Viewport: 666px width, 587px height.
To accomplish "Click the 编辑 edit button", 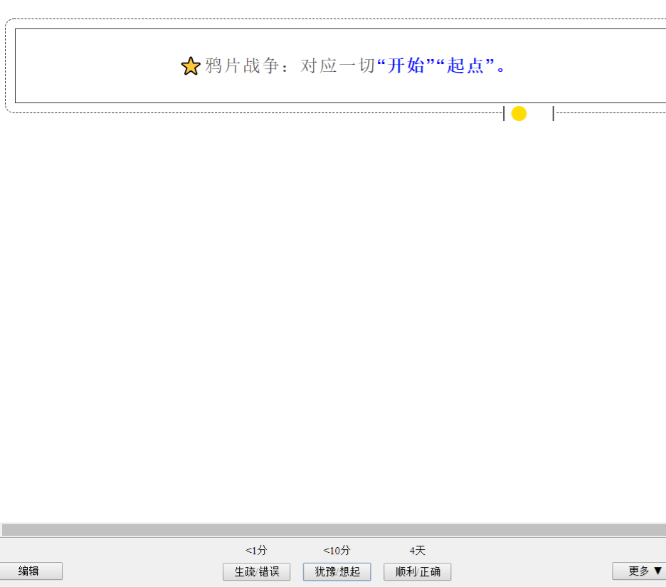I will (x=31, y=571).
